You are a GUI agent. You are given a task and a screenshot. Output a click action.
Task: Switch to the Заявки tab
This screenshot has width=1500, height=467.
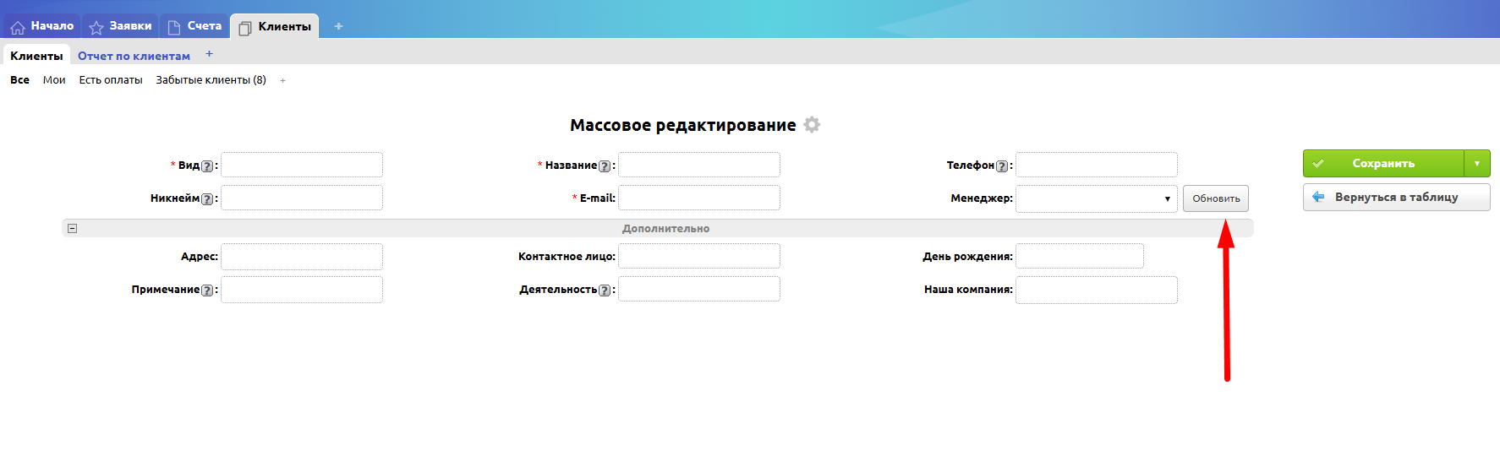(x=120, y=26)
